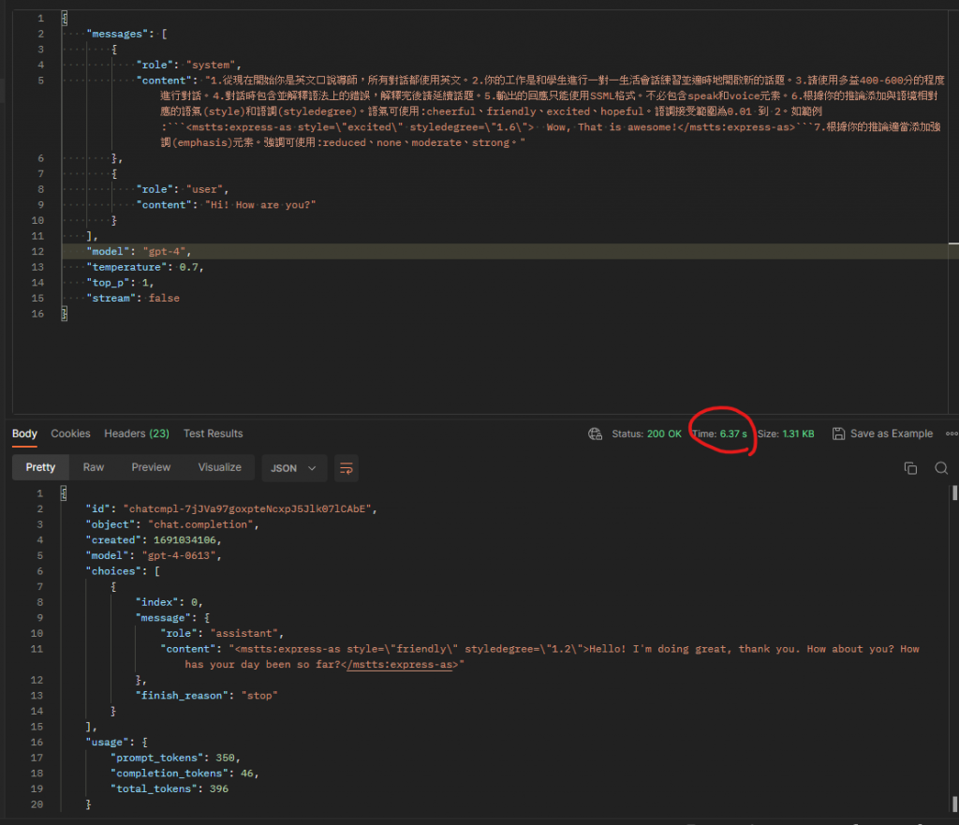
Task: Open the Headers (23) tab
Action: [137, 434]
